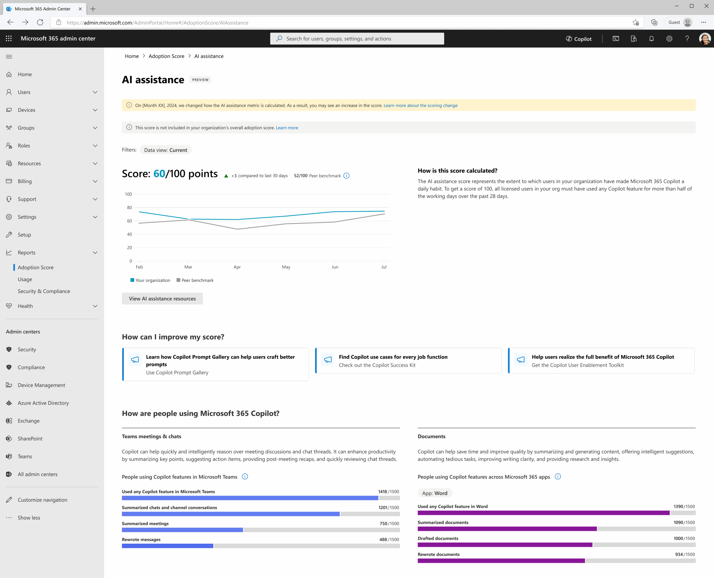Click View AI assistance resources
714x578 pixels.
(x=162, y=298)
